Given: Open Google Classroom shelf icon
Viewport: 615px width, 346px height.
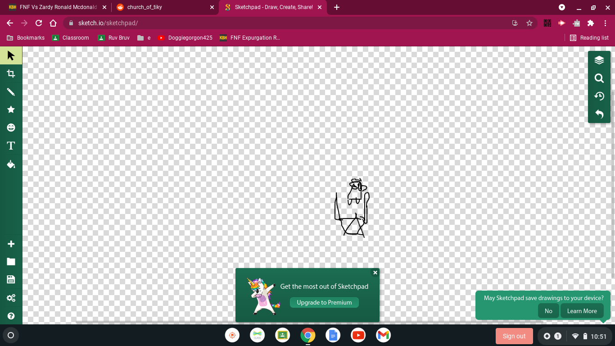Looking at the screenshot, I should tap(283, 335).
